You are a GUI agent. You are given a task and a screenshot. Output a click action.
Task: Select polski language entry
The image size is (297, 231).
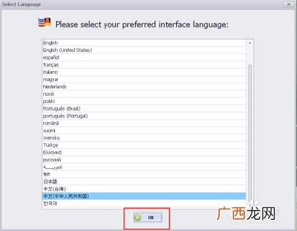pos(144,101)
